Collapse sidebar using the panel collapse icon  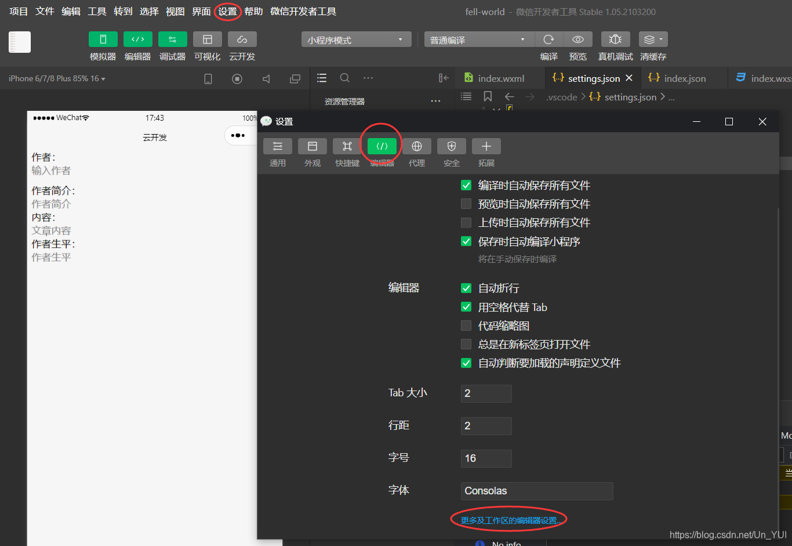444,78
